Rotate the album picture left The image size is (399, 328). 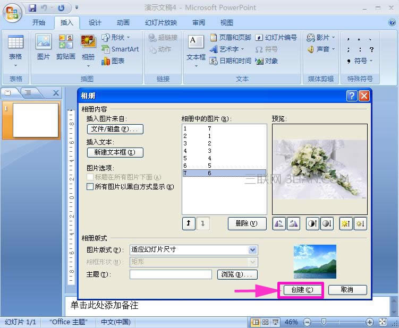pyautogui.click(x=279, y=224)
